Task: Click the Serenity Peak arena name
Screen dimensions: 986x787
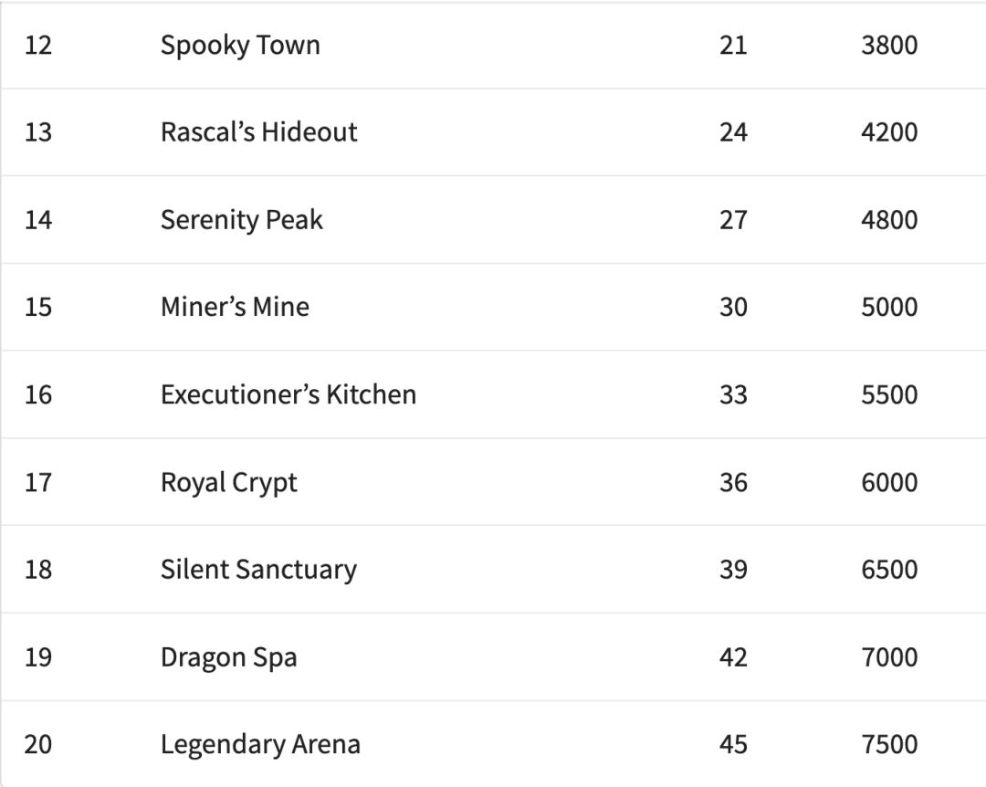Action: point(241,220)
